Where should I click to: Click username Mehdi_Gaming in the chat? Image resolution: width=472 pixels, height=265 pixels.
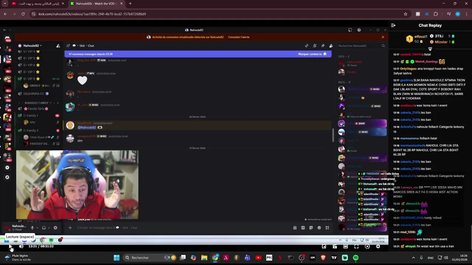coord(426,61)
